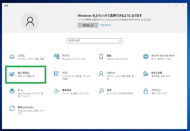Click the アンインストール、既定値 description text
This screenshot has height=131, width=190.
coord(76,77)
